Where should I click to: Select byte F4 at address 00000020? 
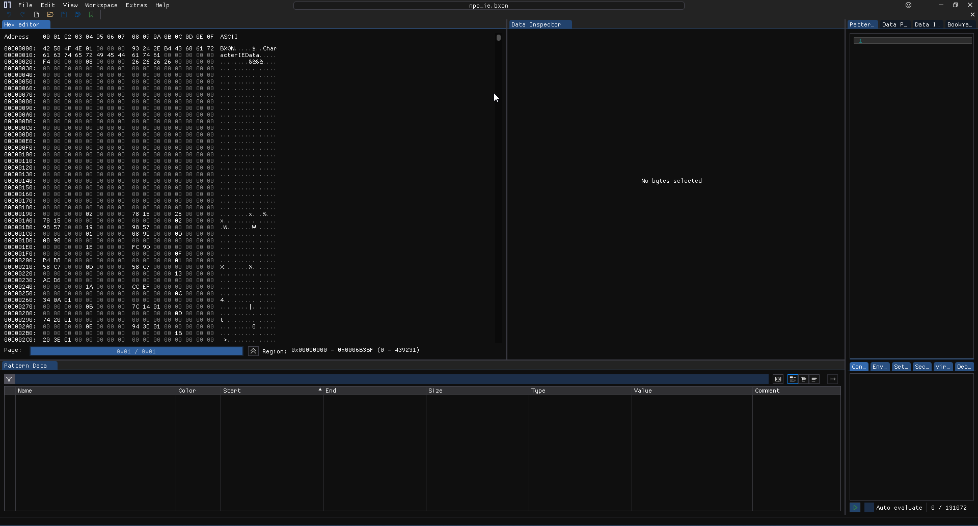[x=46, y=62]
